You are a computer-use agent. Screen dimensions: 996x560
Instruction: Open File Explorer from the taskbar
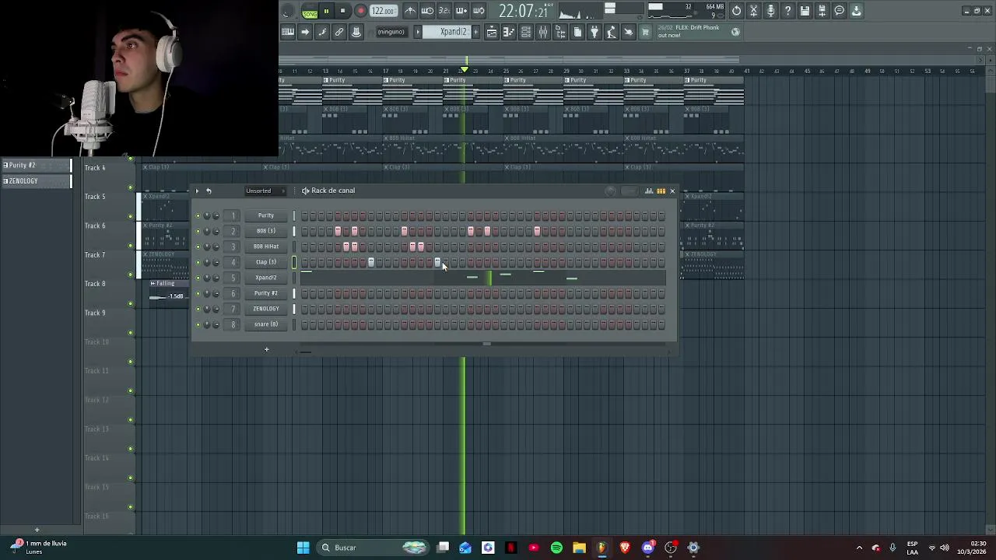click(x=579, y=548)
